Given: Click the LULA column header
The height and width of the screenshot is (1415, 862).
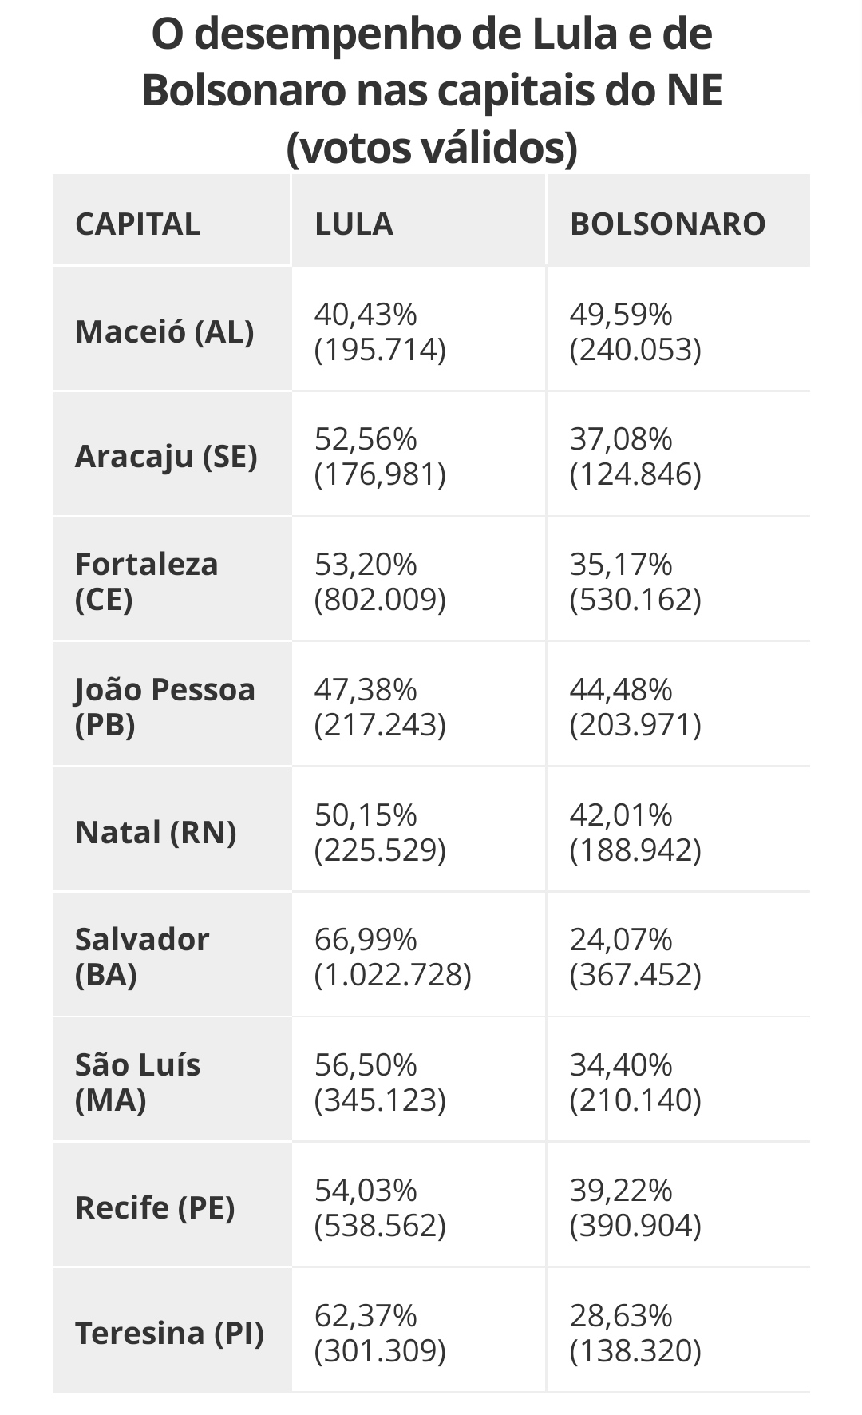Looking at the screenshot, I should (354, 224).
